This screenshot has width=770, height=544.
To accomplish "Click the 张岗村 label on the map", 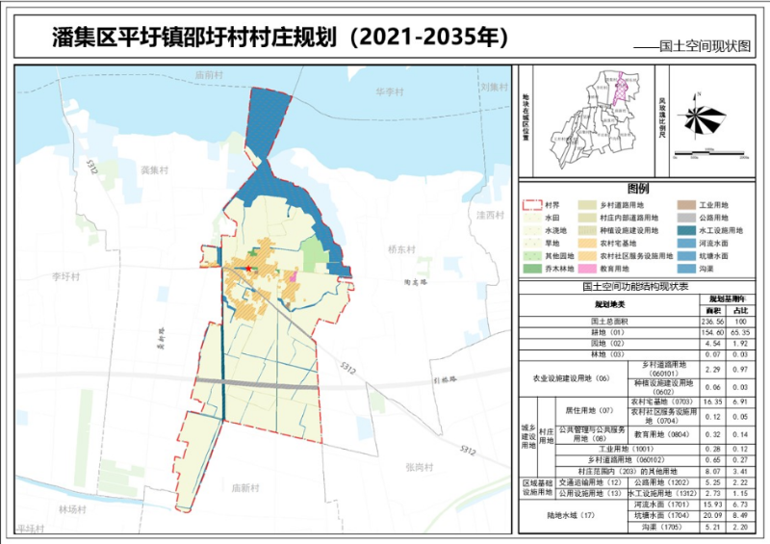I will (420, 467).
